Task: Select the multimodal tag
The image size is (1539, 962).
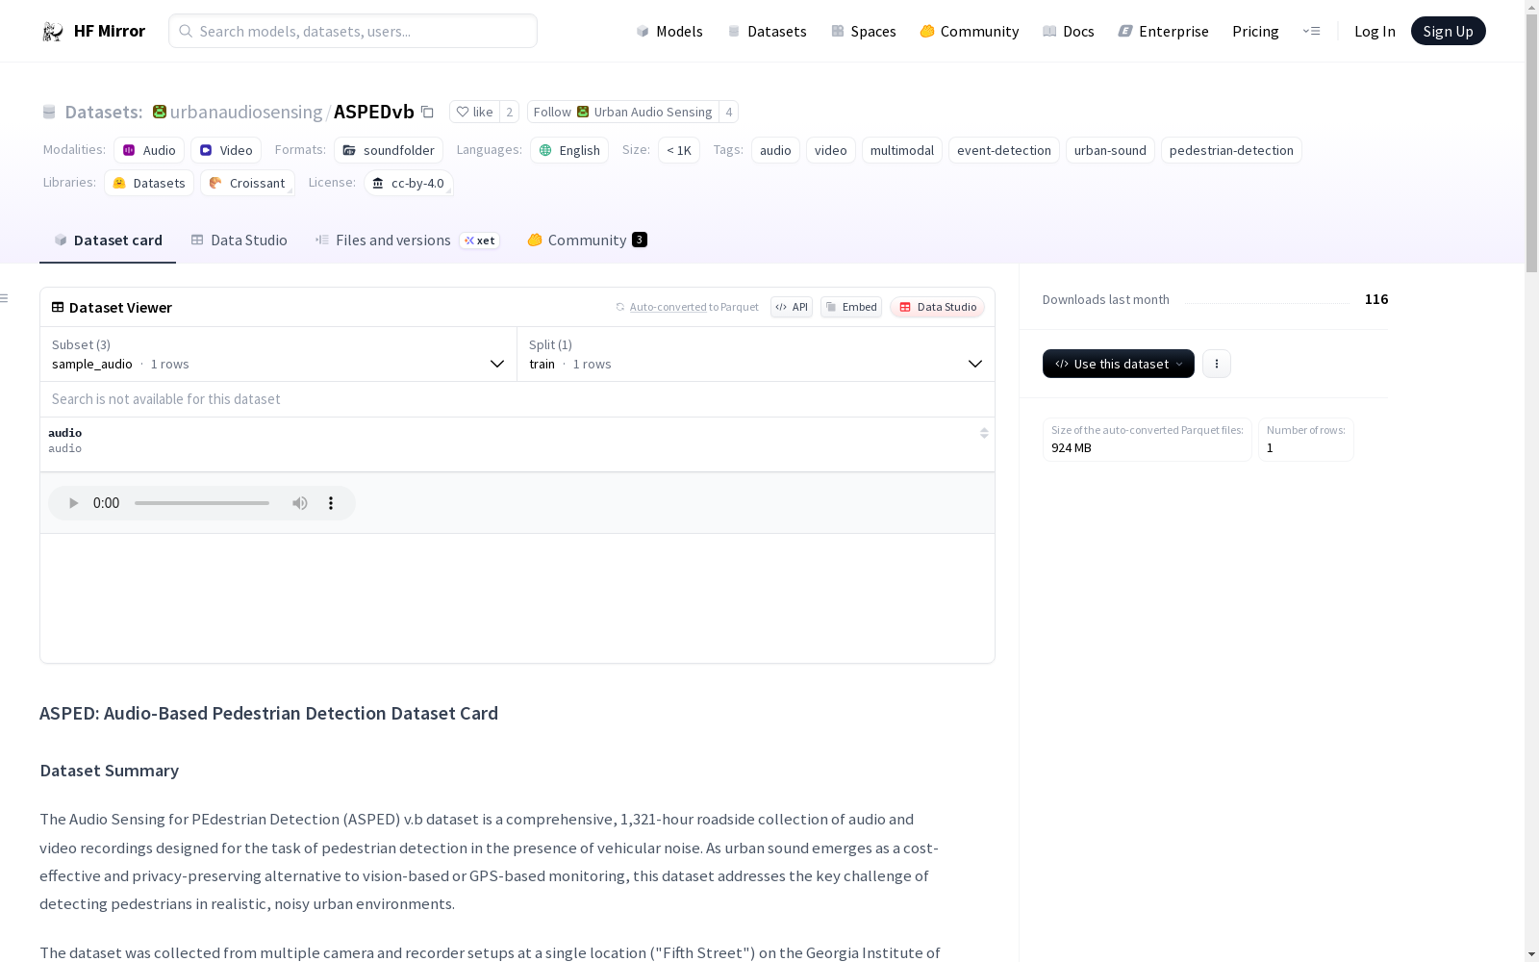Action: pos(902,150)
